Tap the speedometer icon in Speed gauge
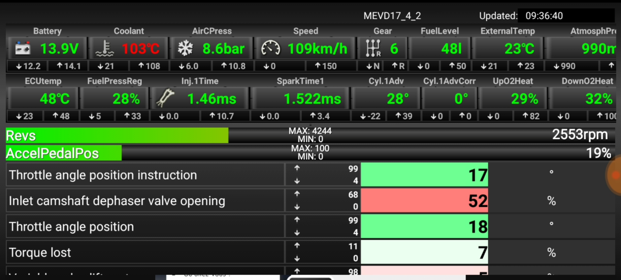 pos(270,48)
